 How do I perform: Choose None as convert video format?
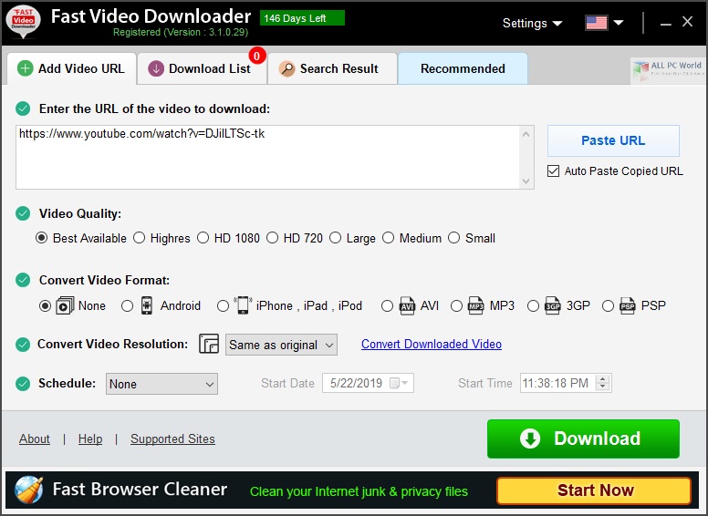pos(45,305)
